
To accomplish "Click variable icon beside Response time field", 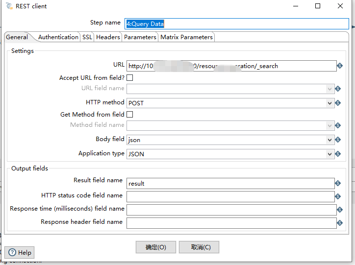I will click(x=340, y=210).
